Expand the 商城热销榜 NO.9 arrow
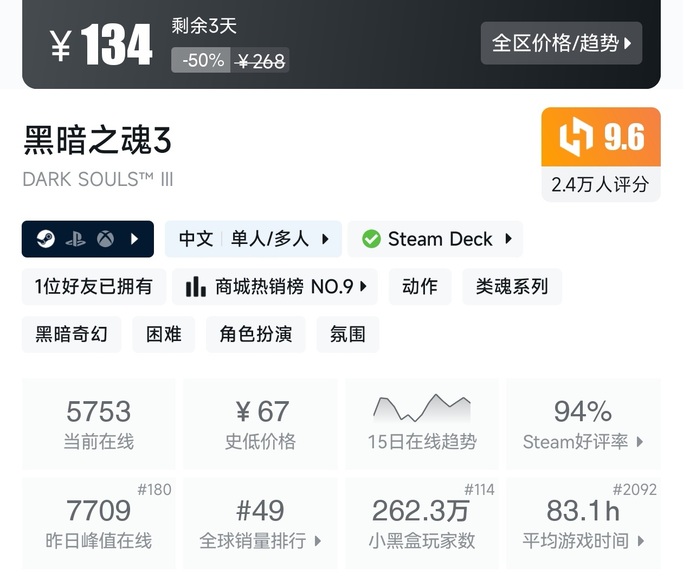 click(x=363, y=286)
